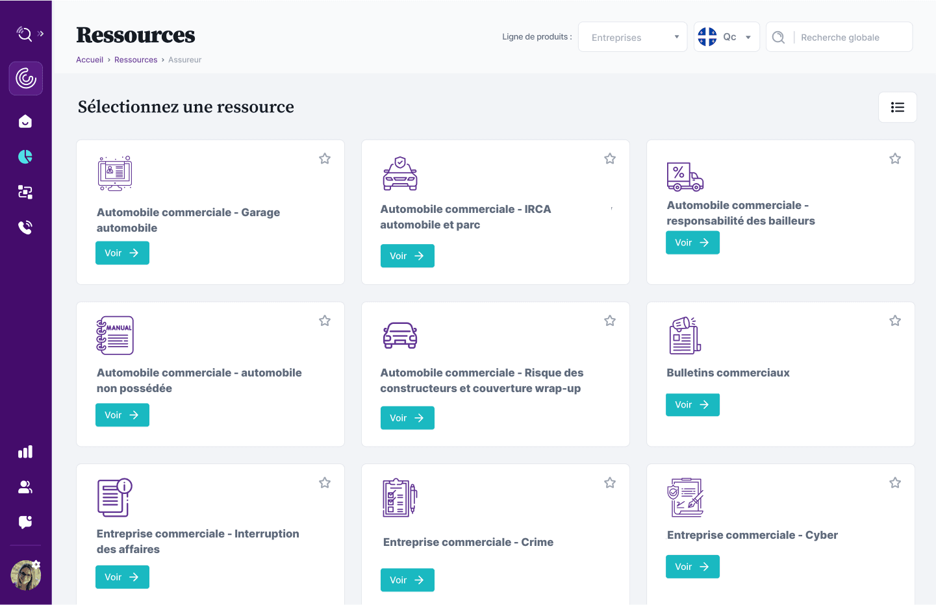Click Voir on Bulletins commerciaux card
The width and height of the screenshot is (936, 605).
(x=692, y=404)
